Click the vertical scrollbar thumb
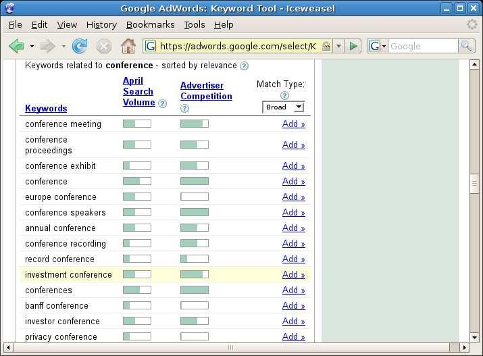The image size is (483, 356). click(x=474, y=184)
